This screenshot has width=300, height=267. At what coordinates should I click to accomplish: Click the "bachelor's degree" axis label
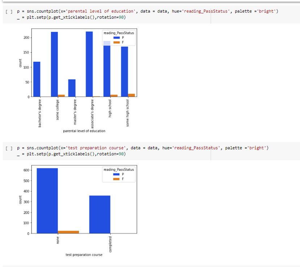click(39, 113)
